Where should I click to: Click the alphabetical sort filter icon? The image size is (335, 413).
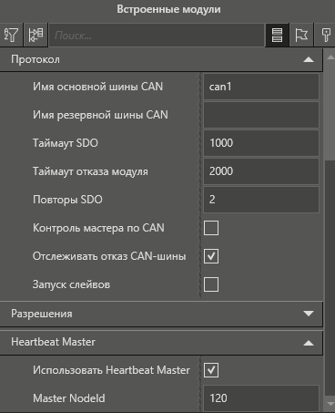point(11,35)
